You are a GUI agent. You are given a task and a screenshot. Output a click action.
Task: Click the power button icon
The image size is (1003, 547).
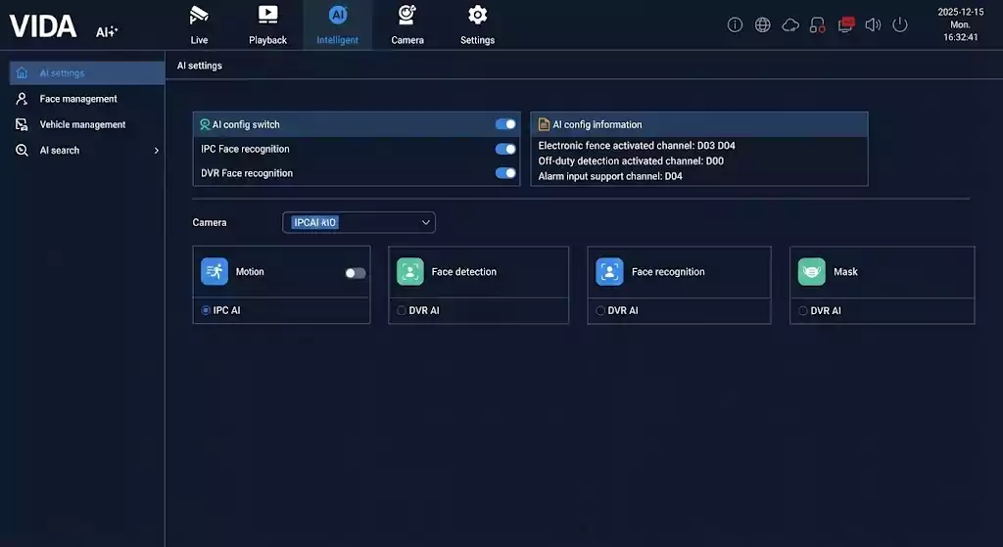(x=900, y=24)
